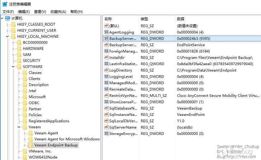Screen dimensions: 261x160
Task: Click the VeeamEndPoint data cell
Action: tap(191, 115)
